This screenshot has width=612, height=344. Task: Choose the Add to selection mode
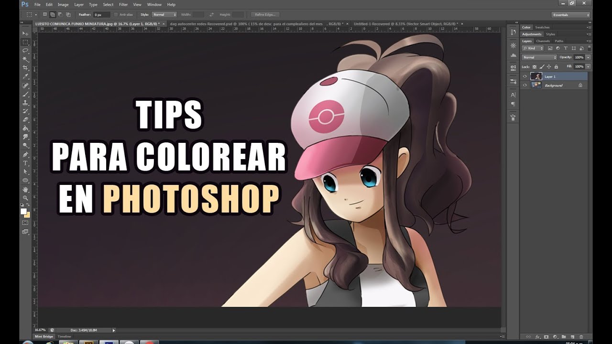tap(53, 15)
